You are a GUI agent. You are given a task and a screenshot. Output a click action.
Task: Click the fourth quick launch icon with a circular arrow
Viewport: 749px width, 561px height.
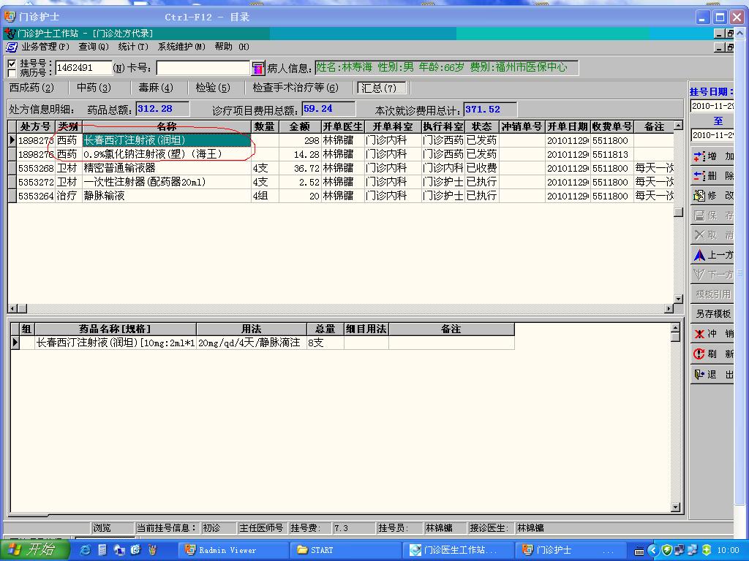click(x=135, y=550)
